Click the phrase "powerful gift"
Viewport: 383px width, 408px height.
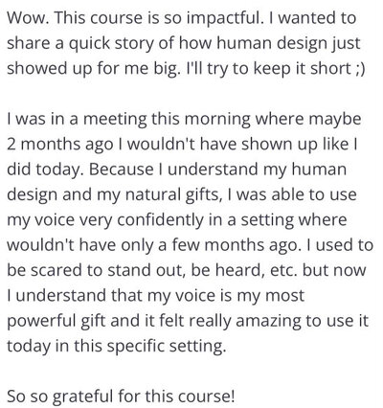[56, 322]
